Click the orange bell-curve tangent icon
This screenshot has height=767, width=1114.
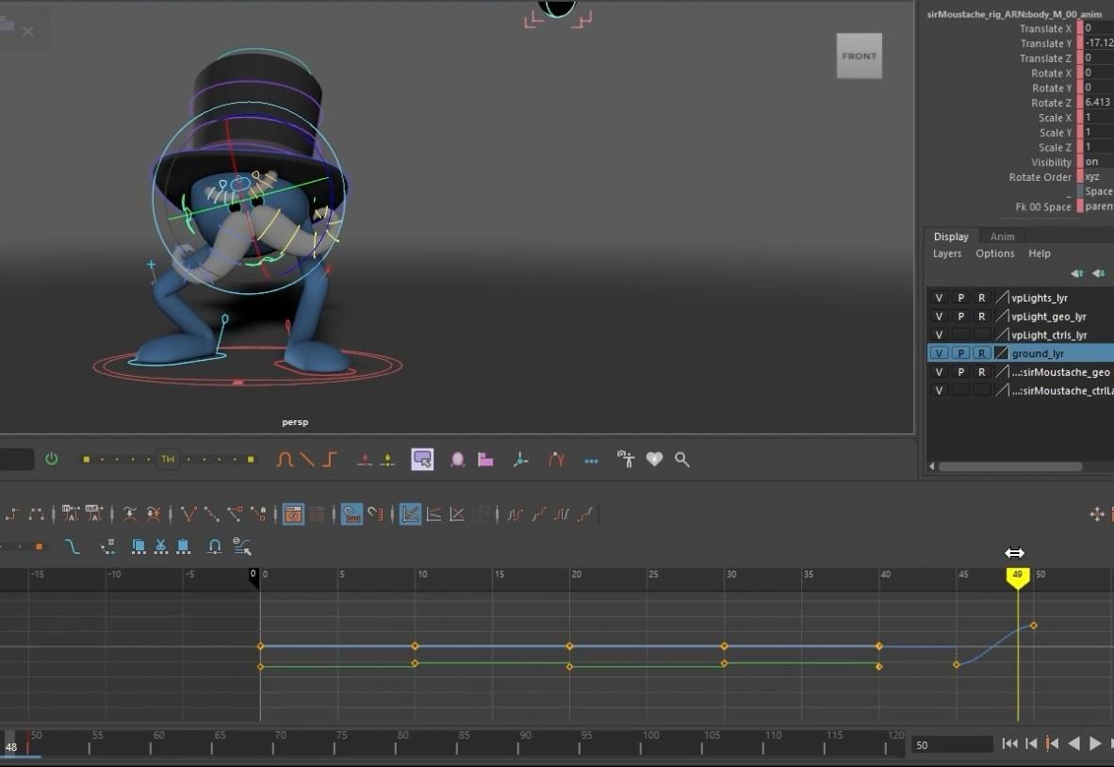285,460
